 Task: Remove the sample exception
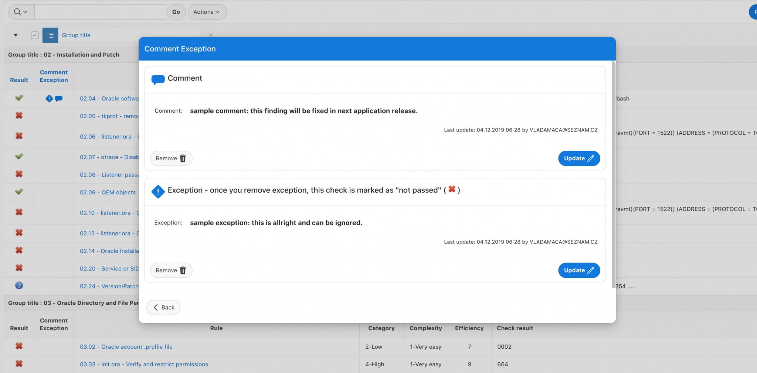[171, 270]
